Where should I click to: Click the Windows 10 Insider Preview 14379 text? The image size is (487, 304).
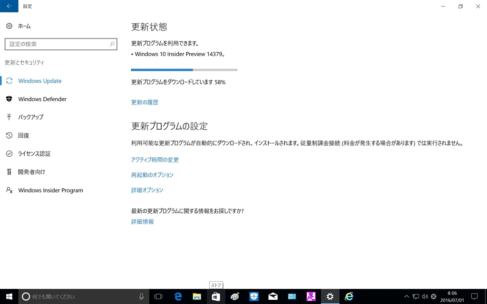click(178, 54)
